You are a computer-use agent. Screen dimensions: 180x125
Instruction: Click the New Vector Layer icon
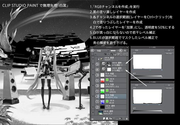(107, 118)
